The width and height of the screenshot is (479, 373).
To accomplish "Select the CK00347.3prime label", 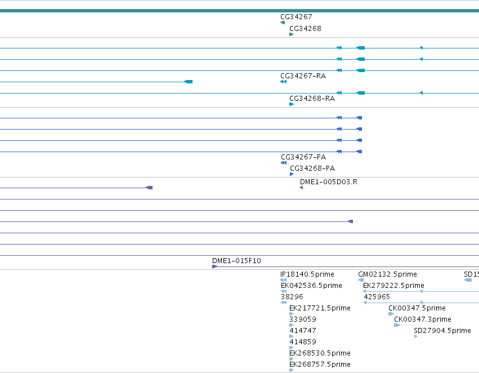I will (423, 319).
